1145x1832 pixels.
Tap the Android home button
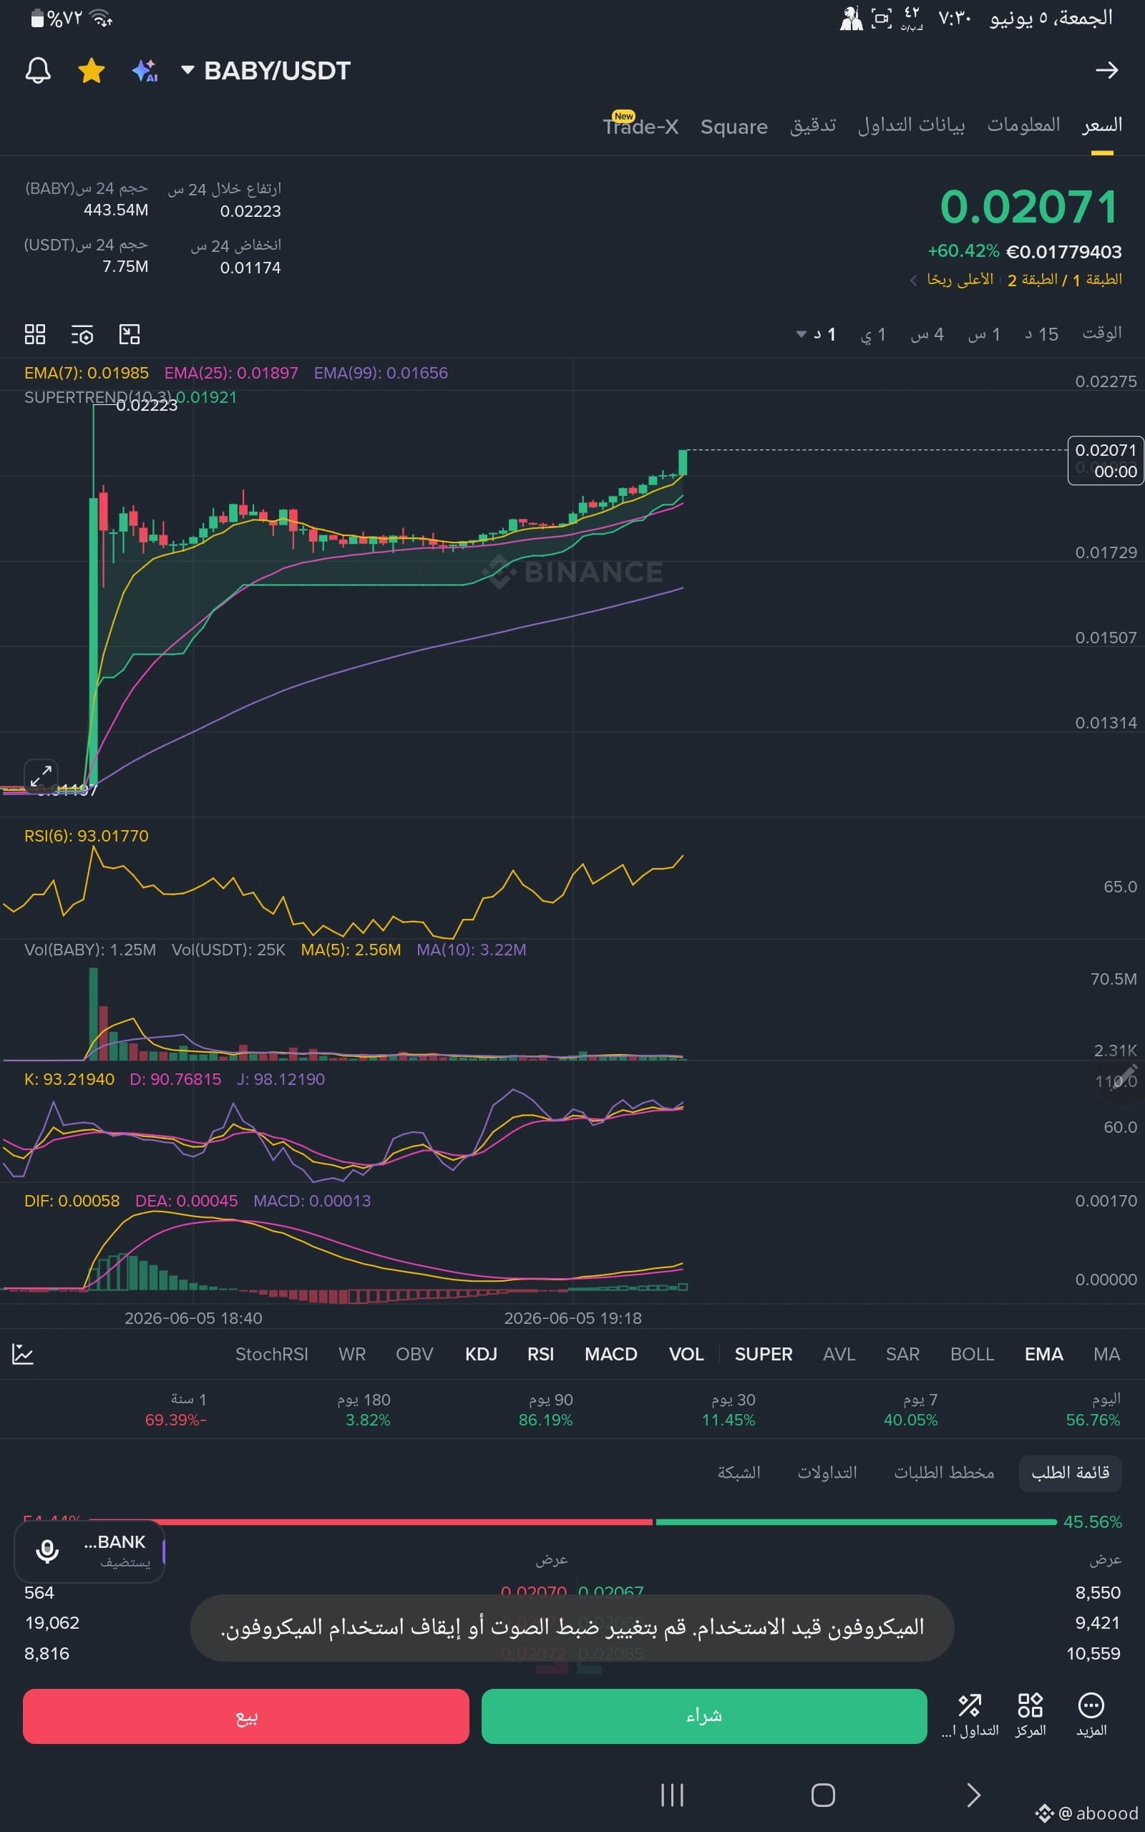tap(823, 1795)
